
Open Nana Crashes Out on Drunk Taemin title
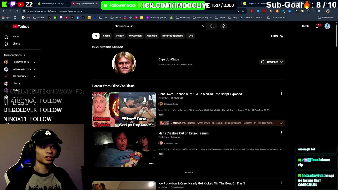point(184,133)
